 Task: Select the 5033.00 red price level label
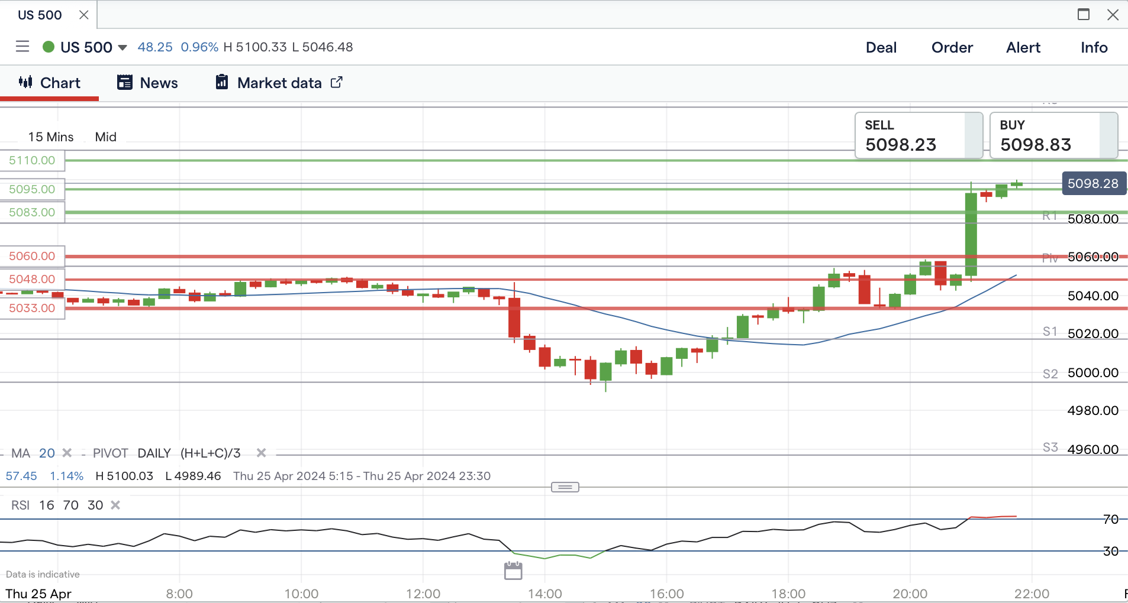[x=32, y=308]
